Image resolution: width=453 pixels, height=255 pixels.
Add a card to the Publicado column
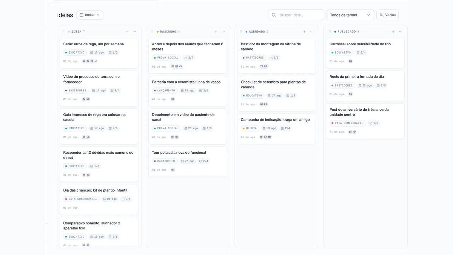(393, 32)
